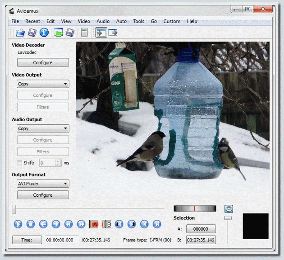This screenshot has width=284, height=260.
Task: Expand the Output Format AVI Muxer dropdown
Action: [43, 184]
